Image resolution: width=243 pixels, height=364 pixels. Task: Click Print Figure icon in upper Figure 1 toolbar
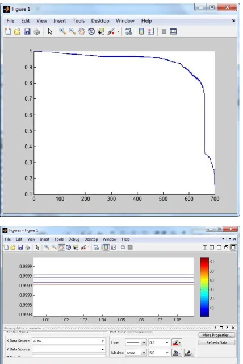pyautogui.click(x=36, y=31)
